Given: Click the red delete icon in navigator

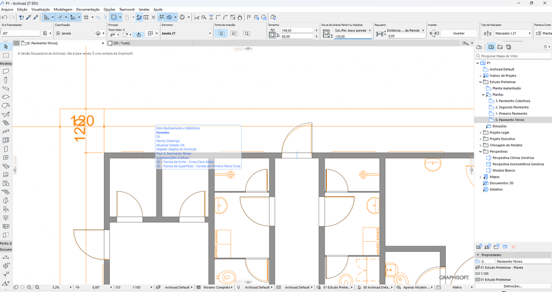Looking at the screenshot, I should click(x=513, y=247).
